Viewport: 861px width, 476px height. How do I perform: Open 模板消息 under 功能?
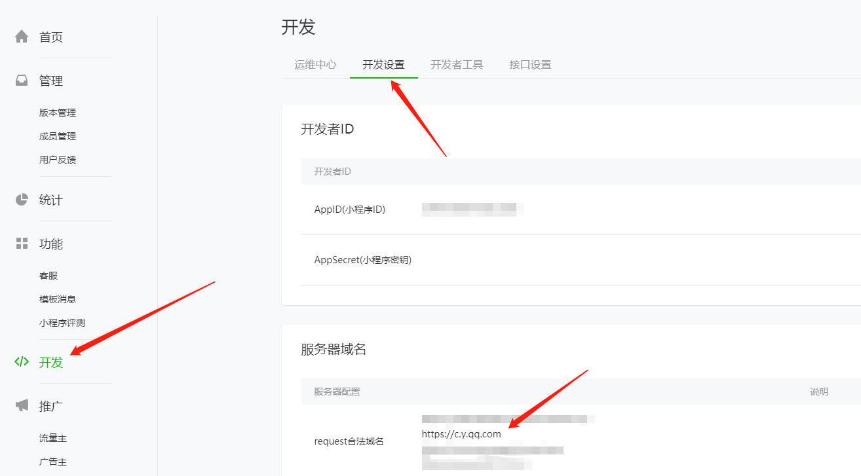(58, 299)
